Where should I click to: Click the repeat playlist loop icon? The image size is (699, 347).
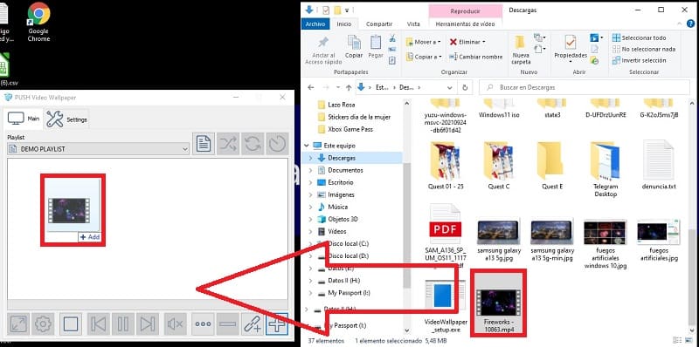pos(253,144)
